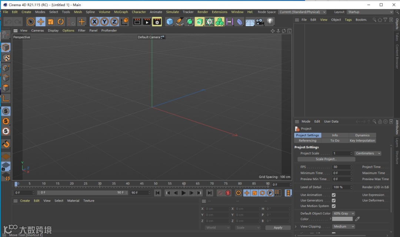Select the Move tool in top toolbar
This screenshot has width=400, height=237.
[x=41, y=22]
